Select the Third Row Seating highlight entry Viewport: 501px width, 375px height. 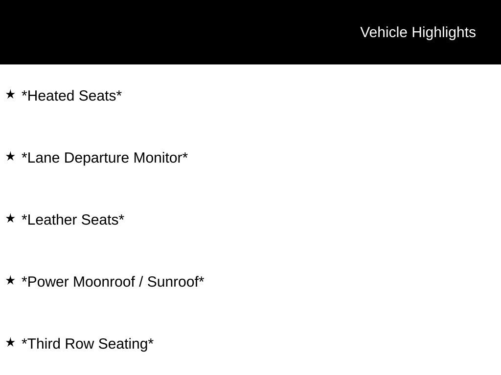[x=88, y=344]
